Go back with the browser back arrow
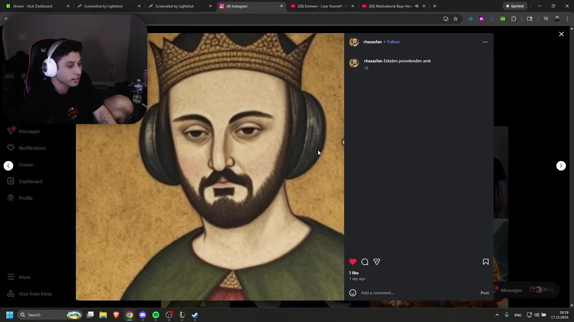This screenshot has width=574, height=322. click(6, 19)
